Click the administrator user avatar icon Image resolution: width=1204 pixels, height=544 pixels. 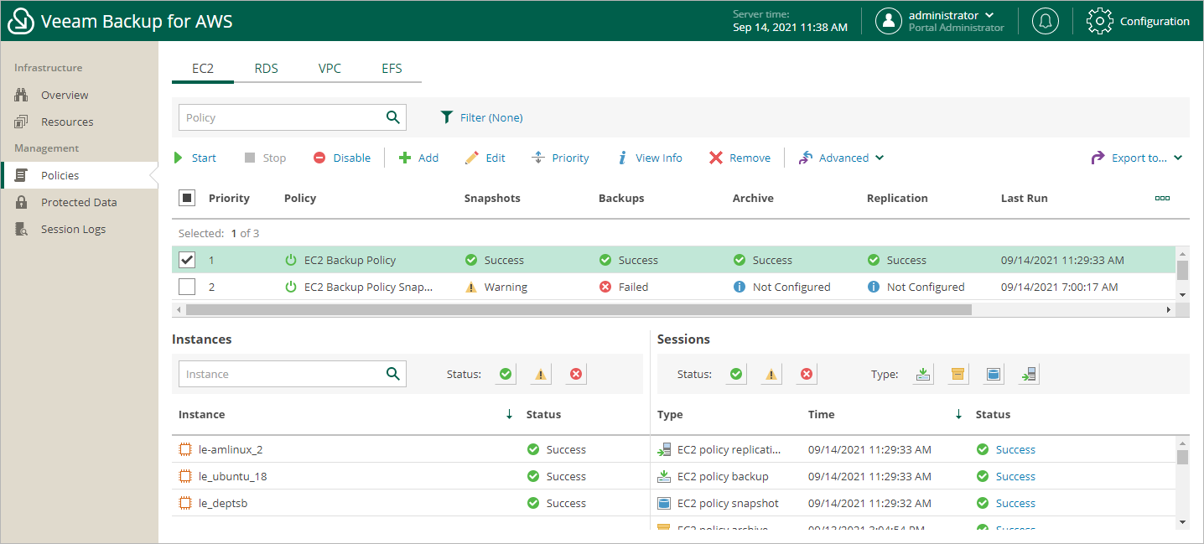click(889, 21)
